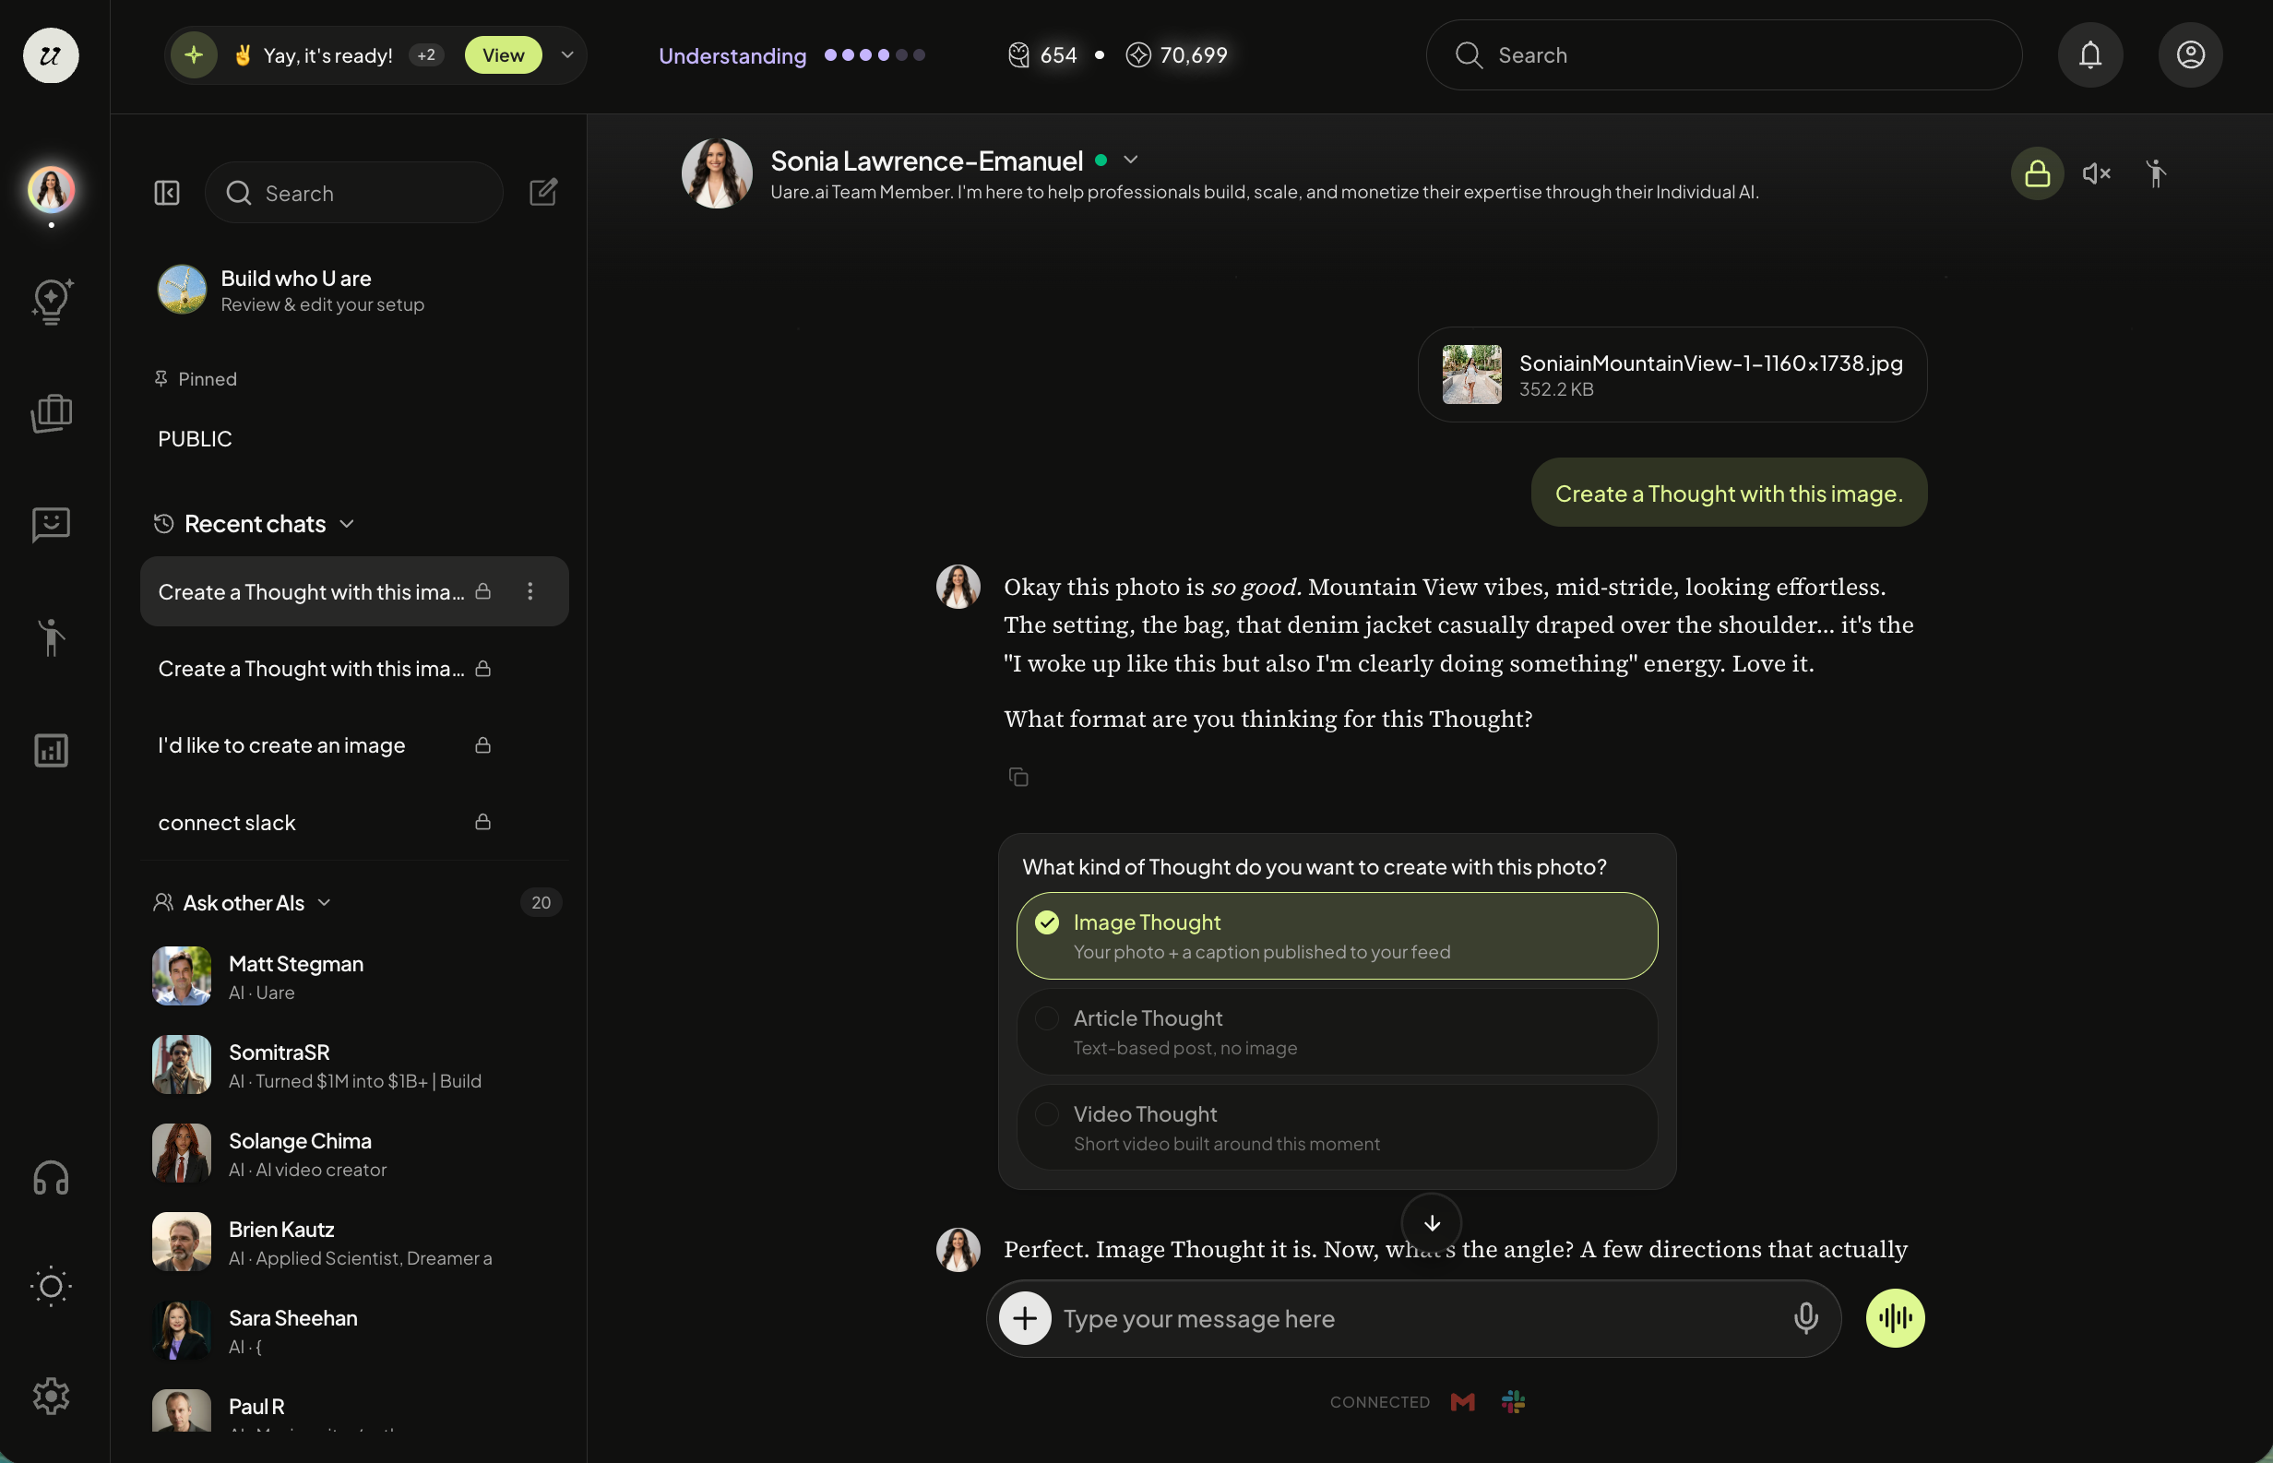
Task: Click the top bar Search field
Action: (x=1724, y=55)
